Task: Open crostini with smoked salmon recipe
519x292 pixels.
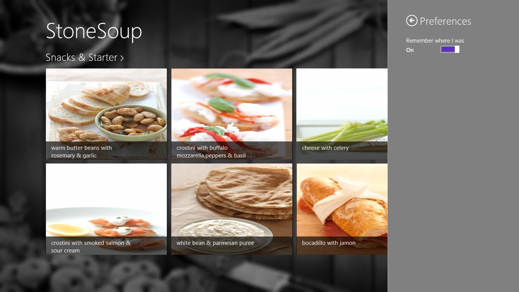Action: [106, 209]
